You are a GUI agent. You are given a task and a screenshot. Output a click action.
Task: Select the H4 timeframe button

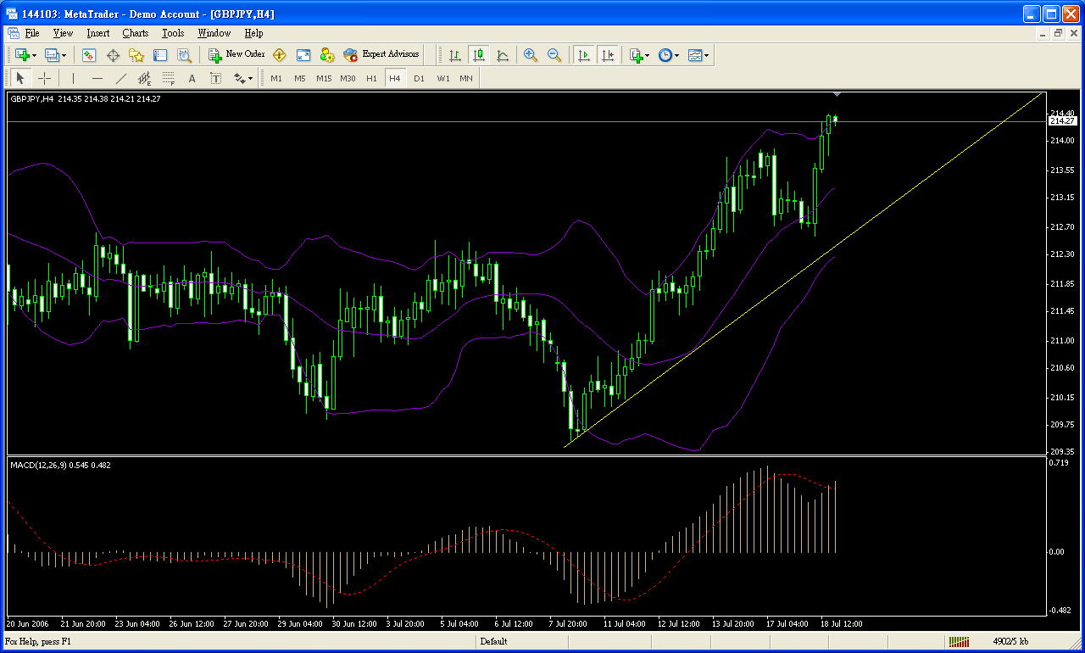click(x=395, y=78)
